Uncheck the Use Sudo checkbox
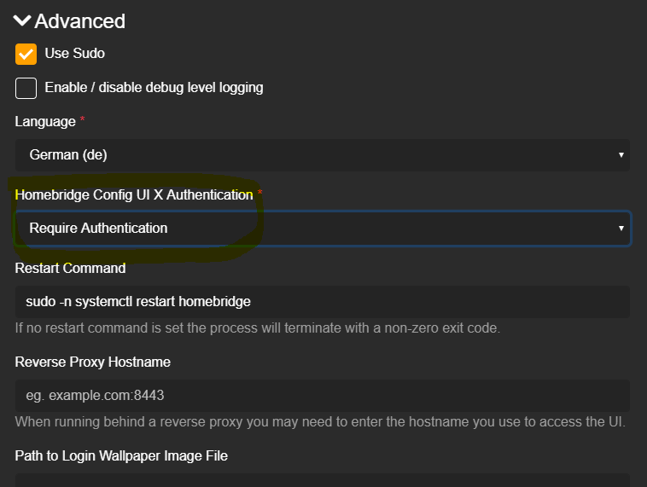Screen dimensions: 647x487 pos(26,54)
